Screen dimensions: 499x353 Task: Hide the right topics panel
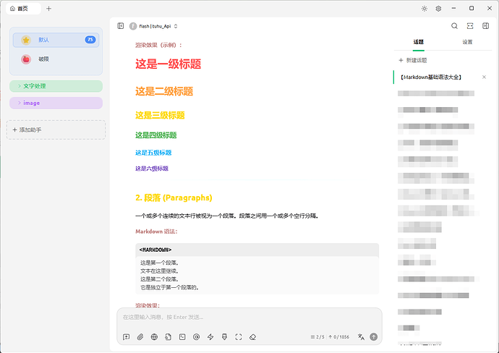(x=486, y=26)
